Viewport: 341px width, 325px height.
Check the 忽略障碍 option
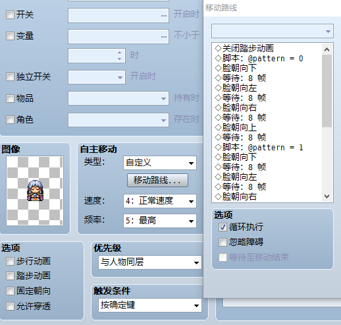click(223, 242)
